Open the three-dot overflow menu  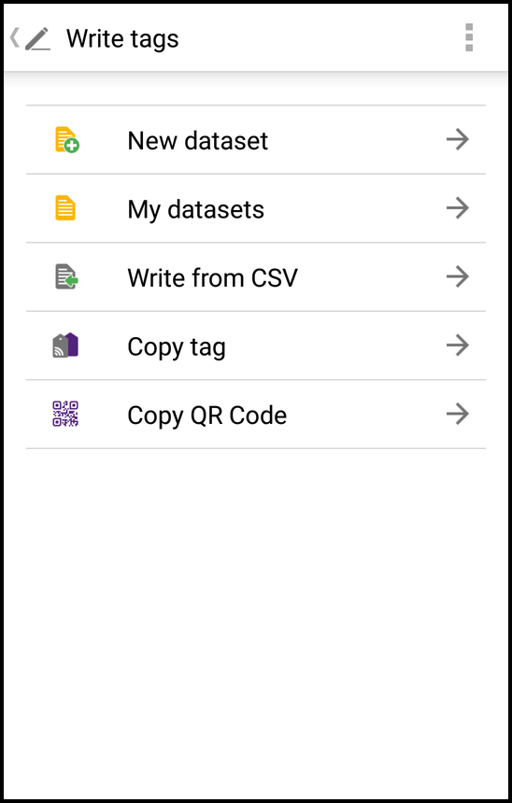coord(469,38)
